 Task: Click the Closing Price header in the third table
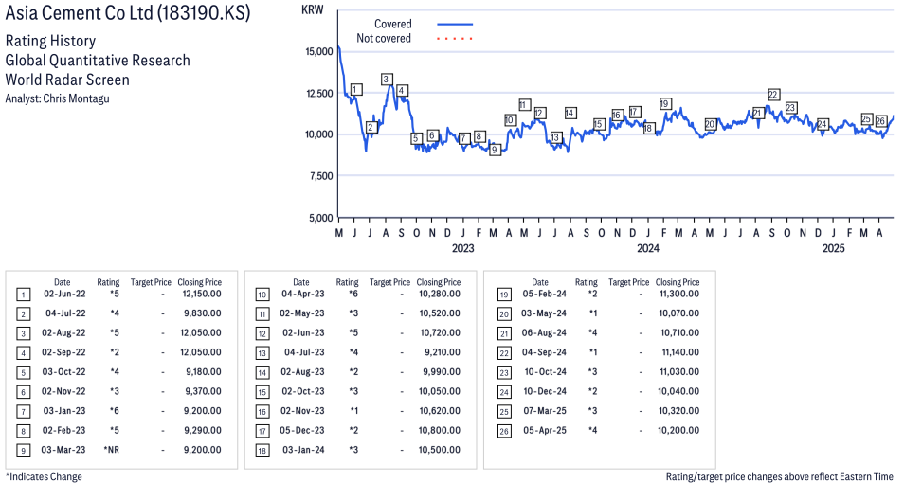678,282
